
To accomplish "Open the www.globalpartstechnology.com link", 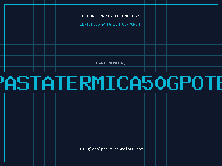I will coord(111,149).
